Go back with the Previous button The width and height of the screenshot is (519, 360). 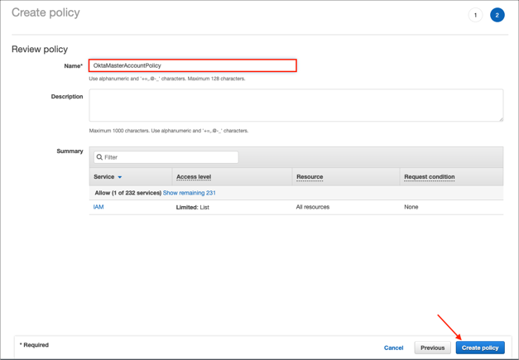pos(432,348)
